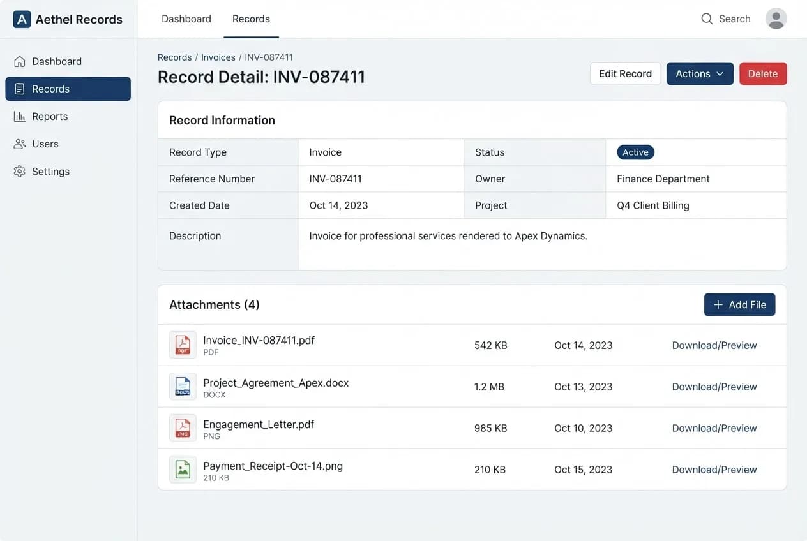Open Reports in the sidebar menu
Viewport: 807px width, 541px height.
click(x=68, y=117)
